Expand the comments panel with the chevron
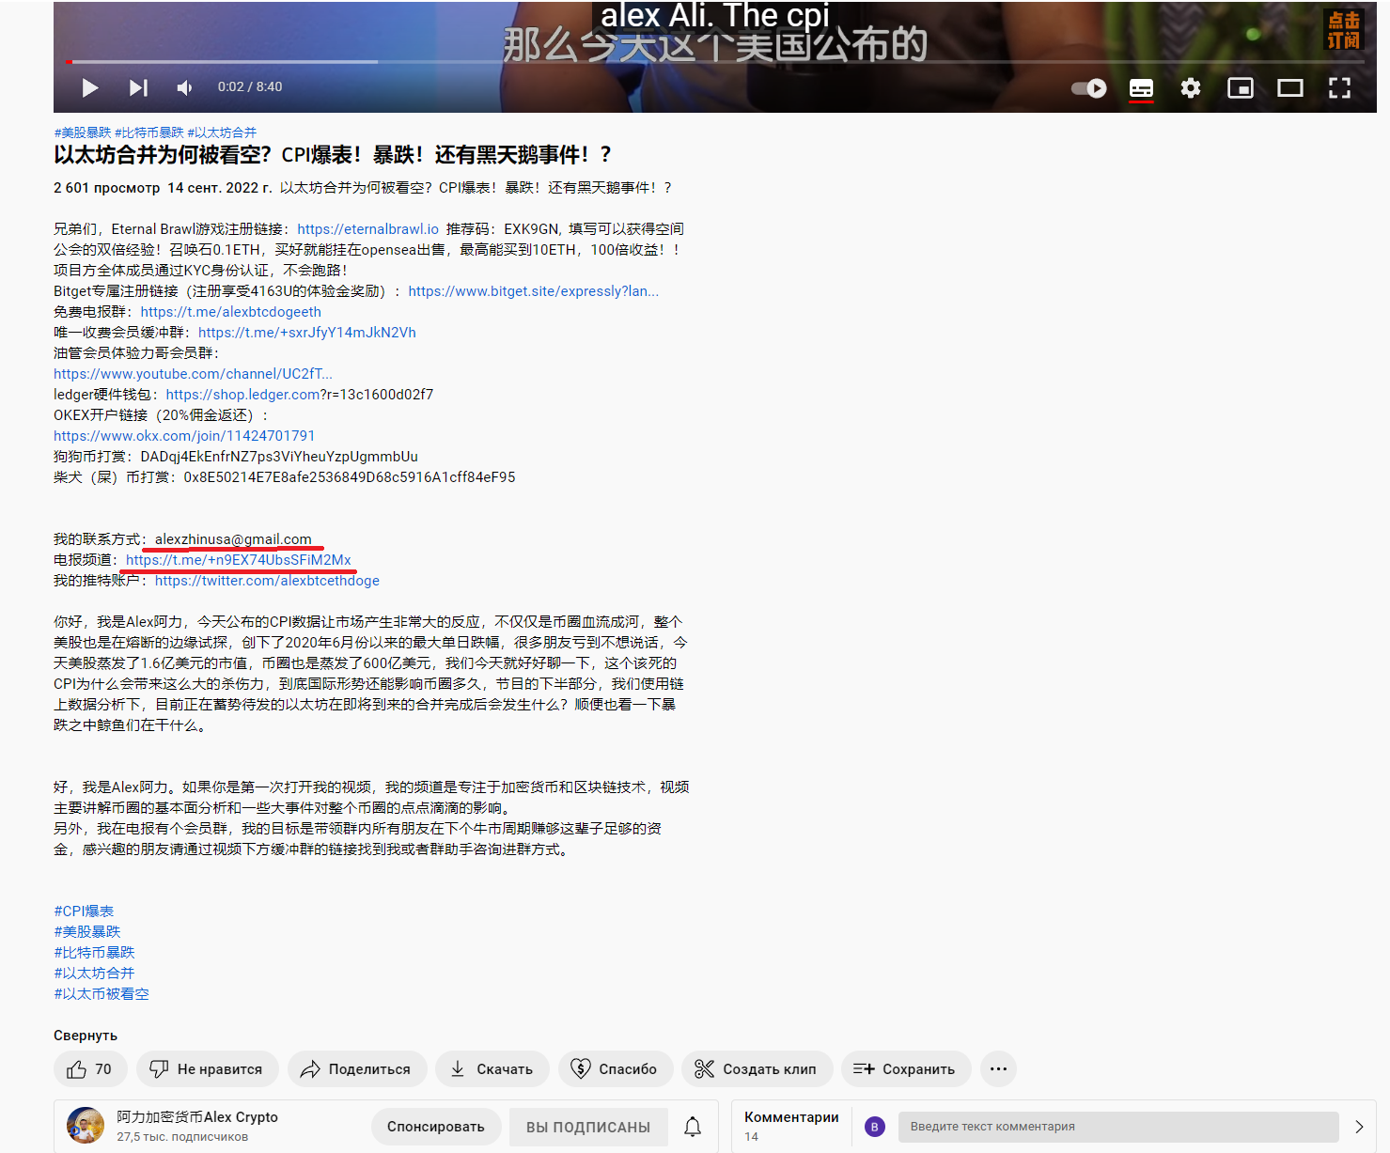1390x1153 pixels. coord(1359,1127)
